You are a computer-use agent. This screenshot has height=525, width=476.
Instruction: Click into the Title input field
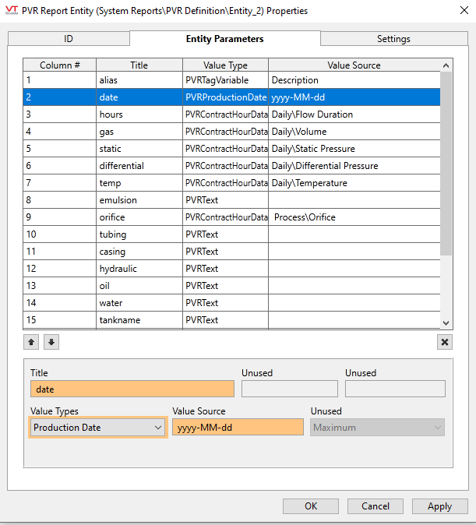pos(132,389)
